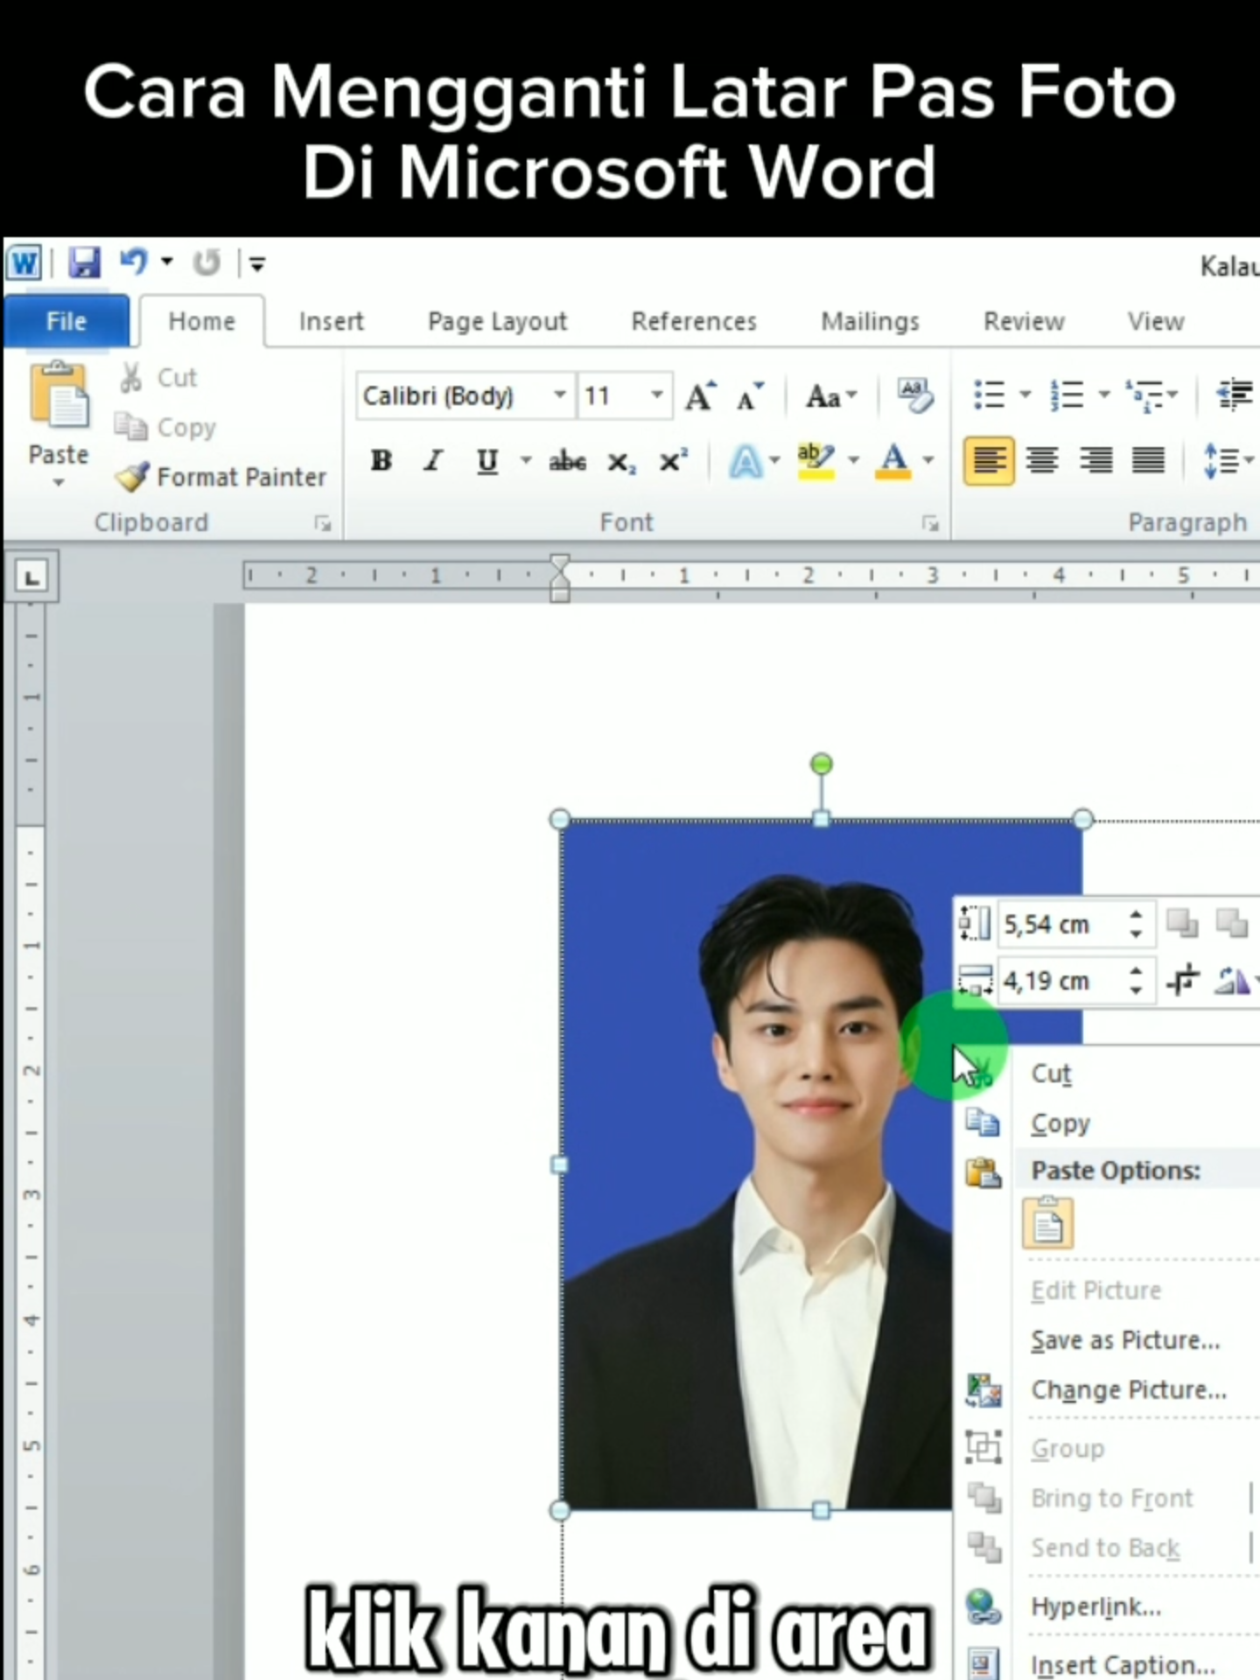The width and height of the screenshot is (1260, 1680).
Task: Click the Redo icon in quick access toolbar
Action: click(x=206, y=262)
